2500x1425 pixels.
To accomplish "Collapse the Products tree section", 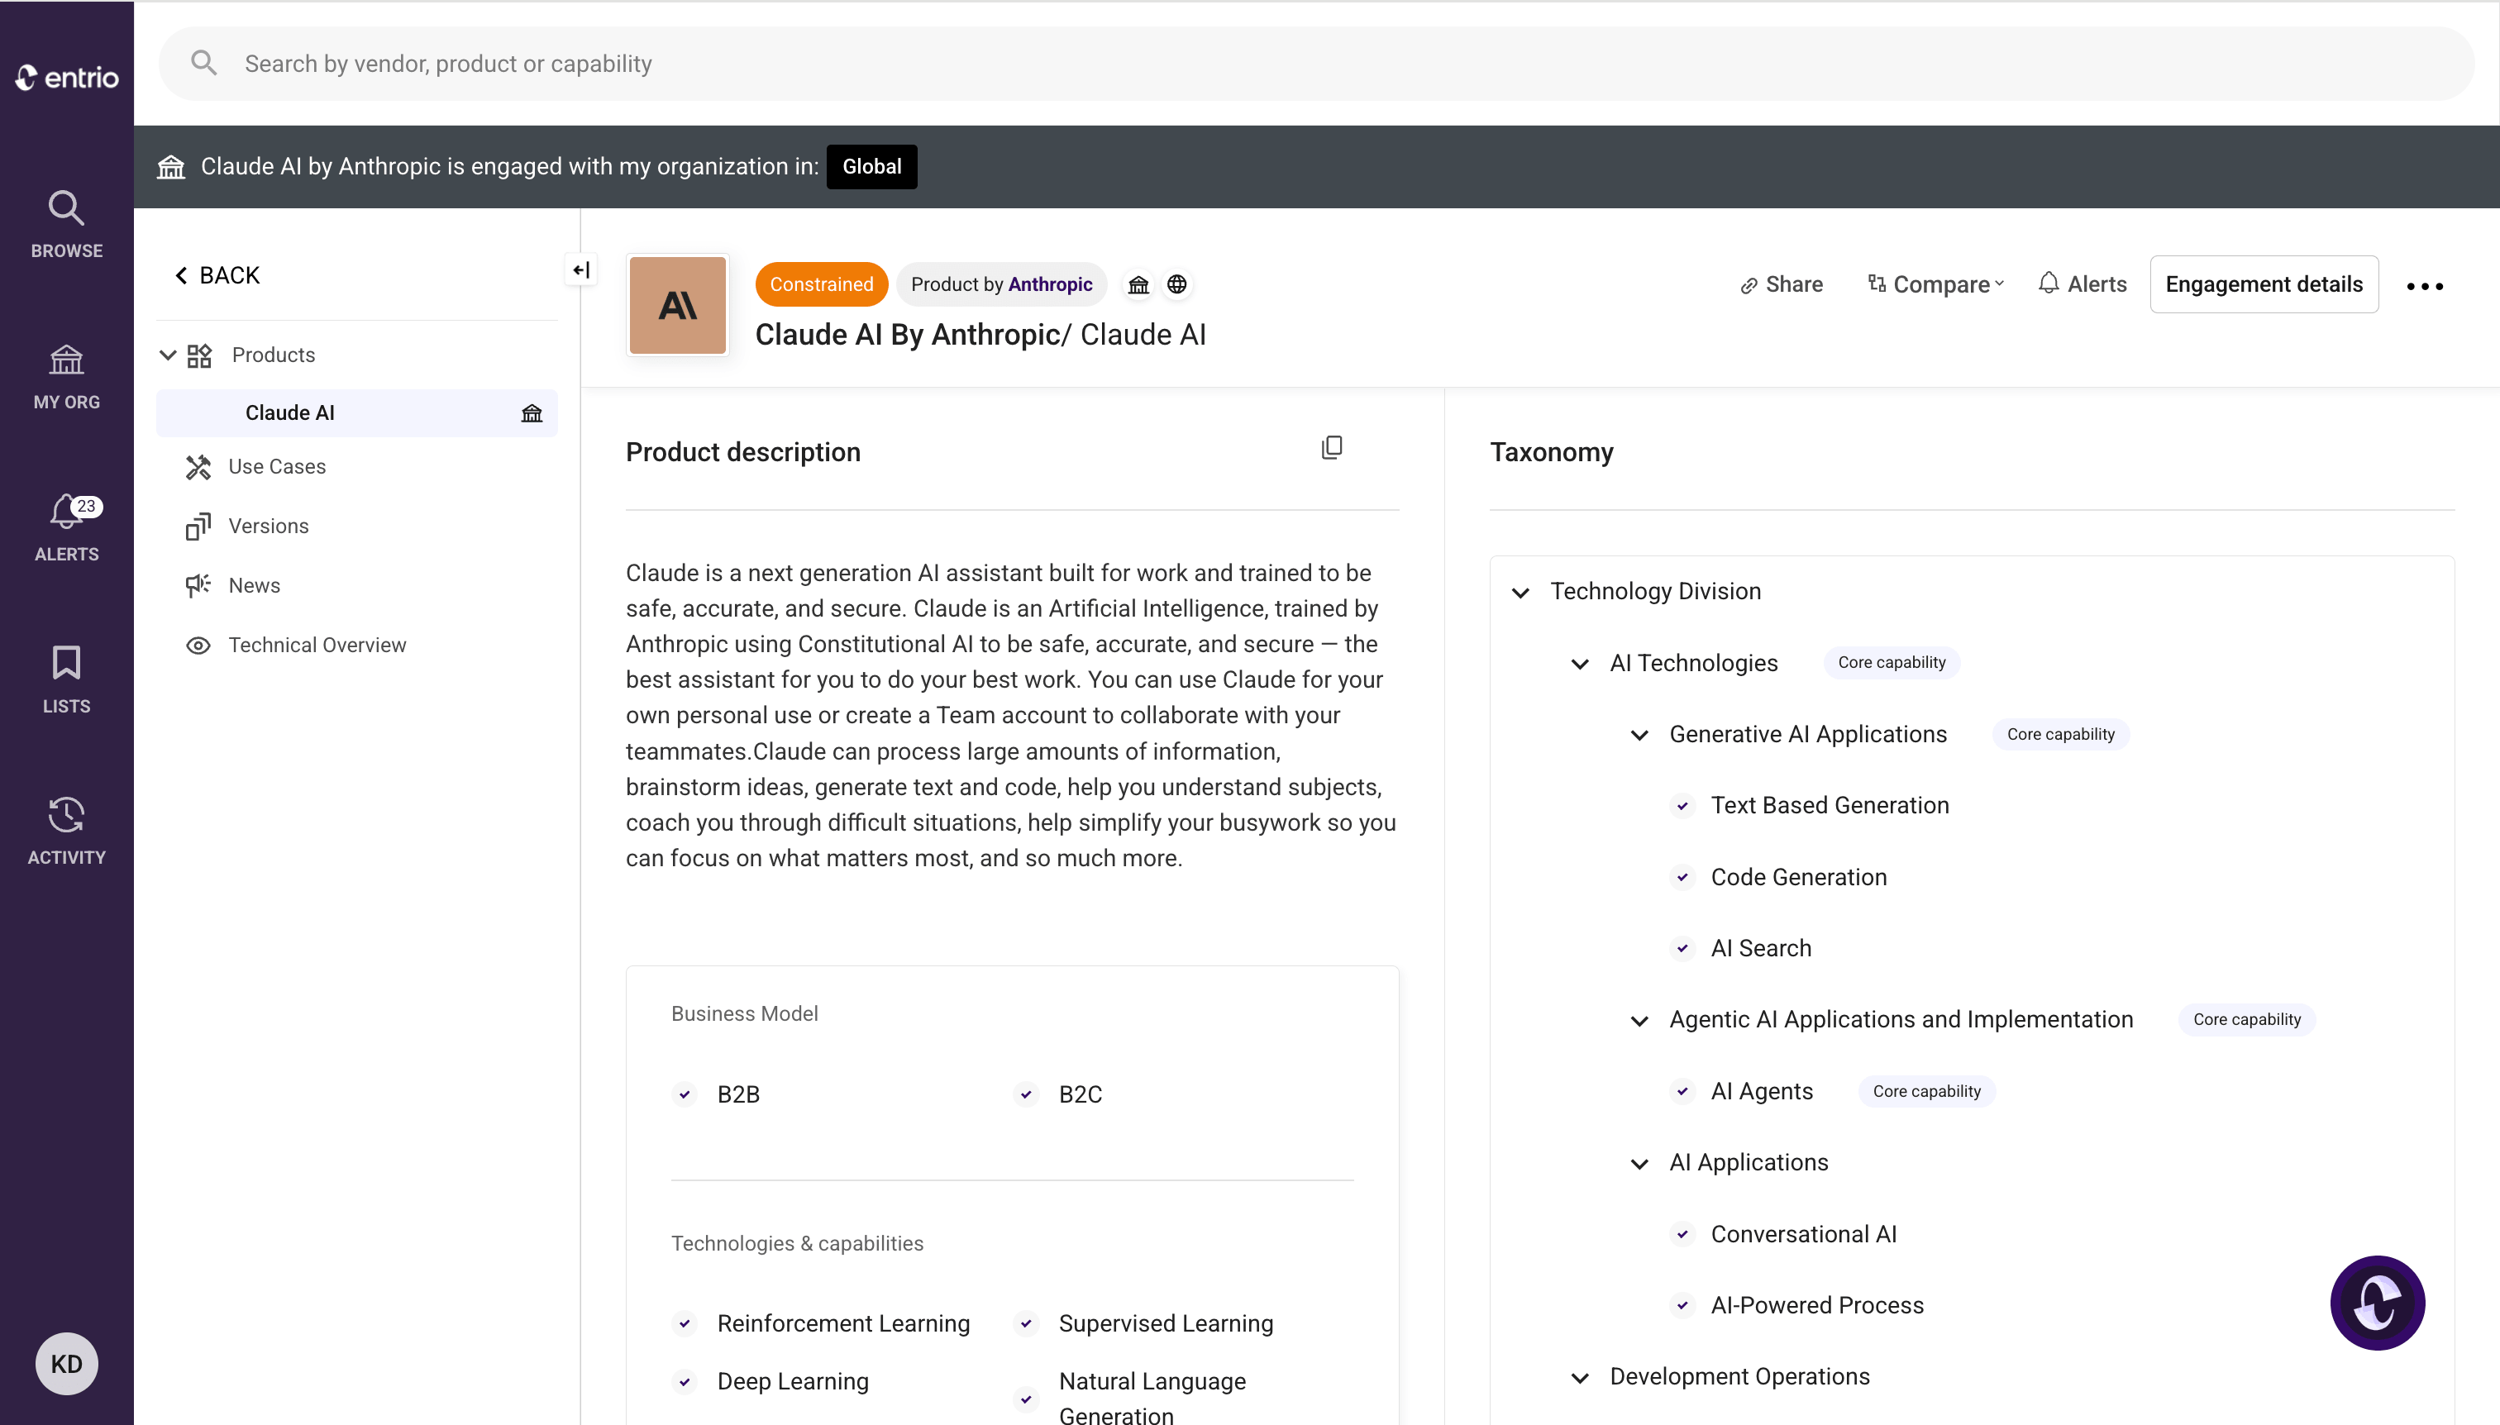I will 167,355.
